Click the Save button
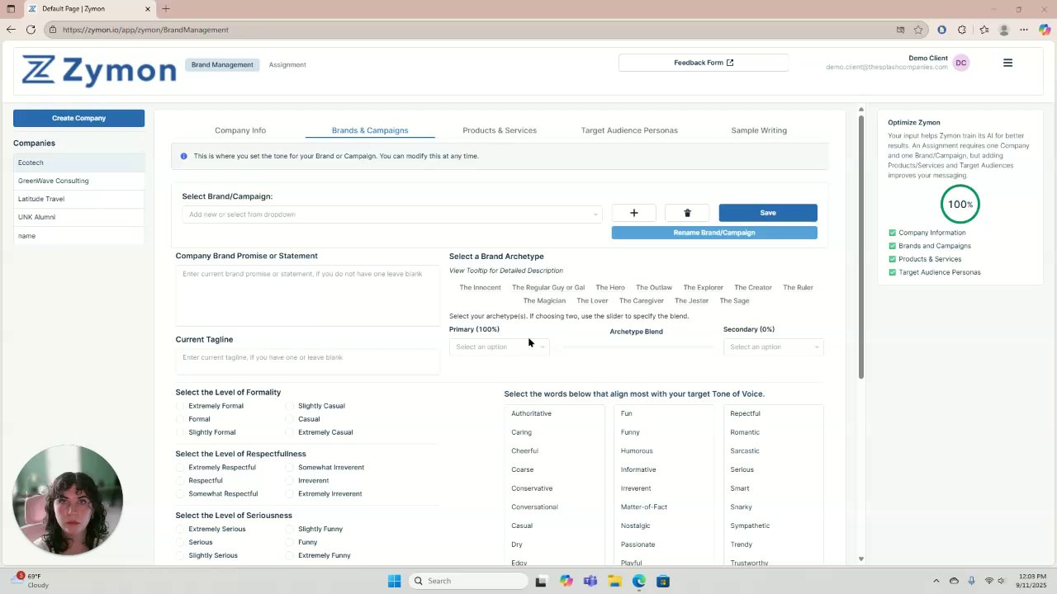The height and width of the screenshot is (594, 1057). [768, 213]
